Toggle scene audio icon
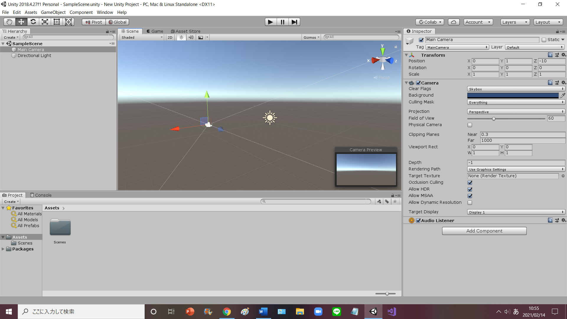 [191, 38]
